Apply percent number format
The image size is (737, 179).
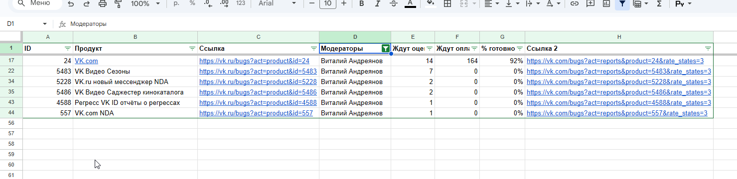coord(192,3)
